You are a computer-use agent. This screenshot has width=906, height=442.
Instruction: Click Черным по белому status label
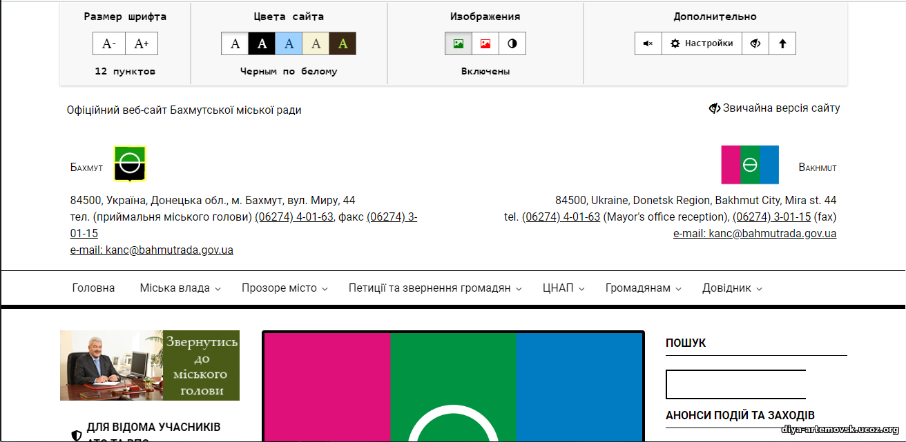coord(289,71)
